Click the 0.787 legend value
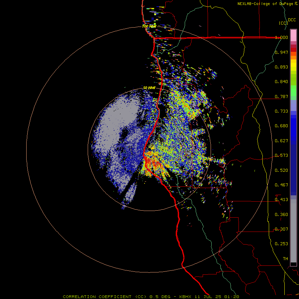The width and height of the screenshot is (299, 299). coord(281,96)
